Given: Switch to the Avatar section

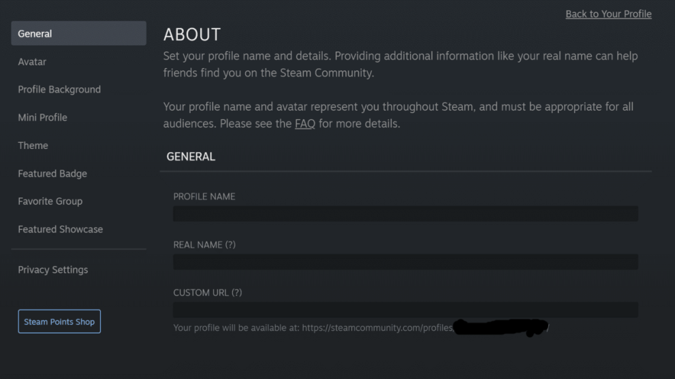Looking at the screenshot, I should click(x=32, y=62).
